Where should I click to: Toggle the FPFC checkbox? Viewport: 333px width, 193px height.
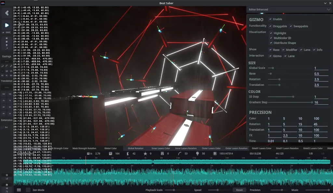click(3, 32)
